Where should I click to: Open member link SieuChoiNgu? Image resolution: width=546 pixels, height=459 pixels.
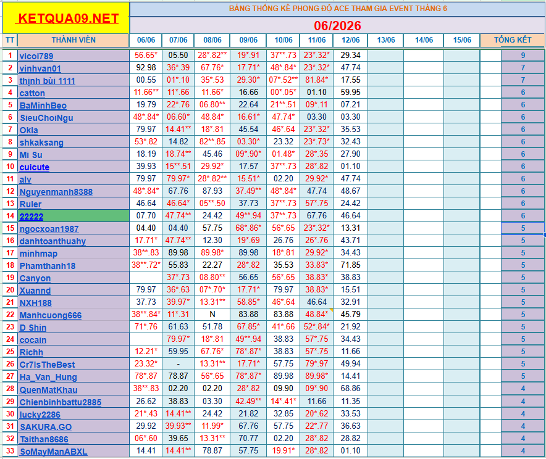(x=46, y=118)
